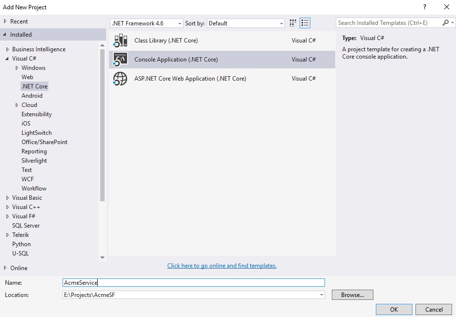Collapse the Installed section
This screenshot has width=456, height=317.
[x=5, y=35]
